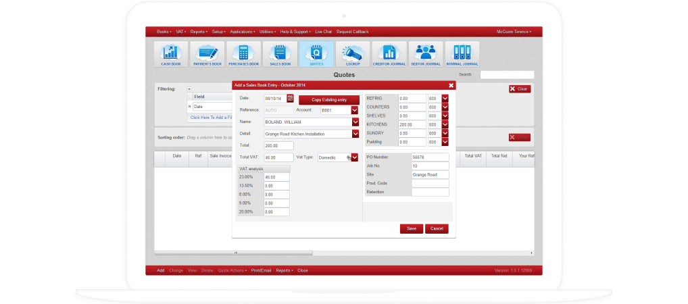Open the Creditor Journal icon
Screen dimensions: 688x304
pyautogui.click(x=389, y=54)
